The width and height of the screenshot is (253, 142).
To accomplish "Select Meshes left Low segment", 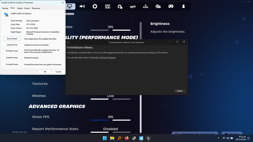I will coord(100,99).
